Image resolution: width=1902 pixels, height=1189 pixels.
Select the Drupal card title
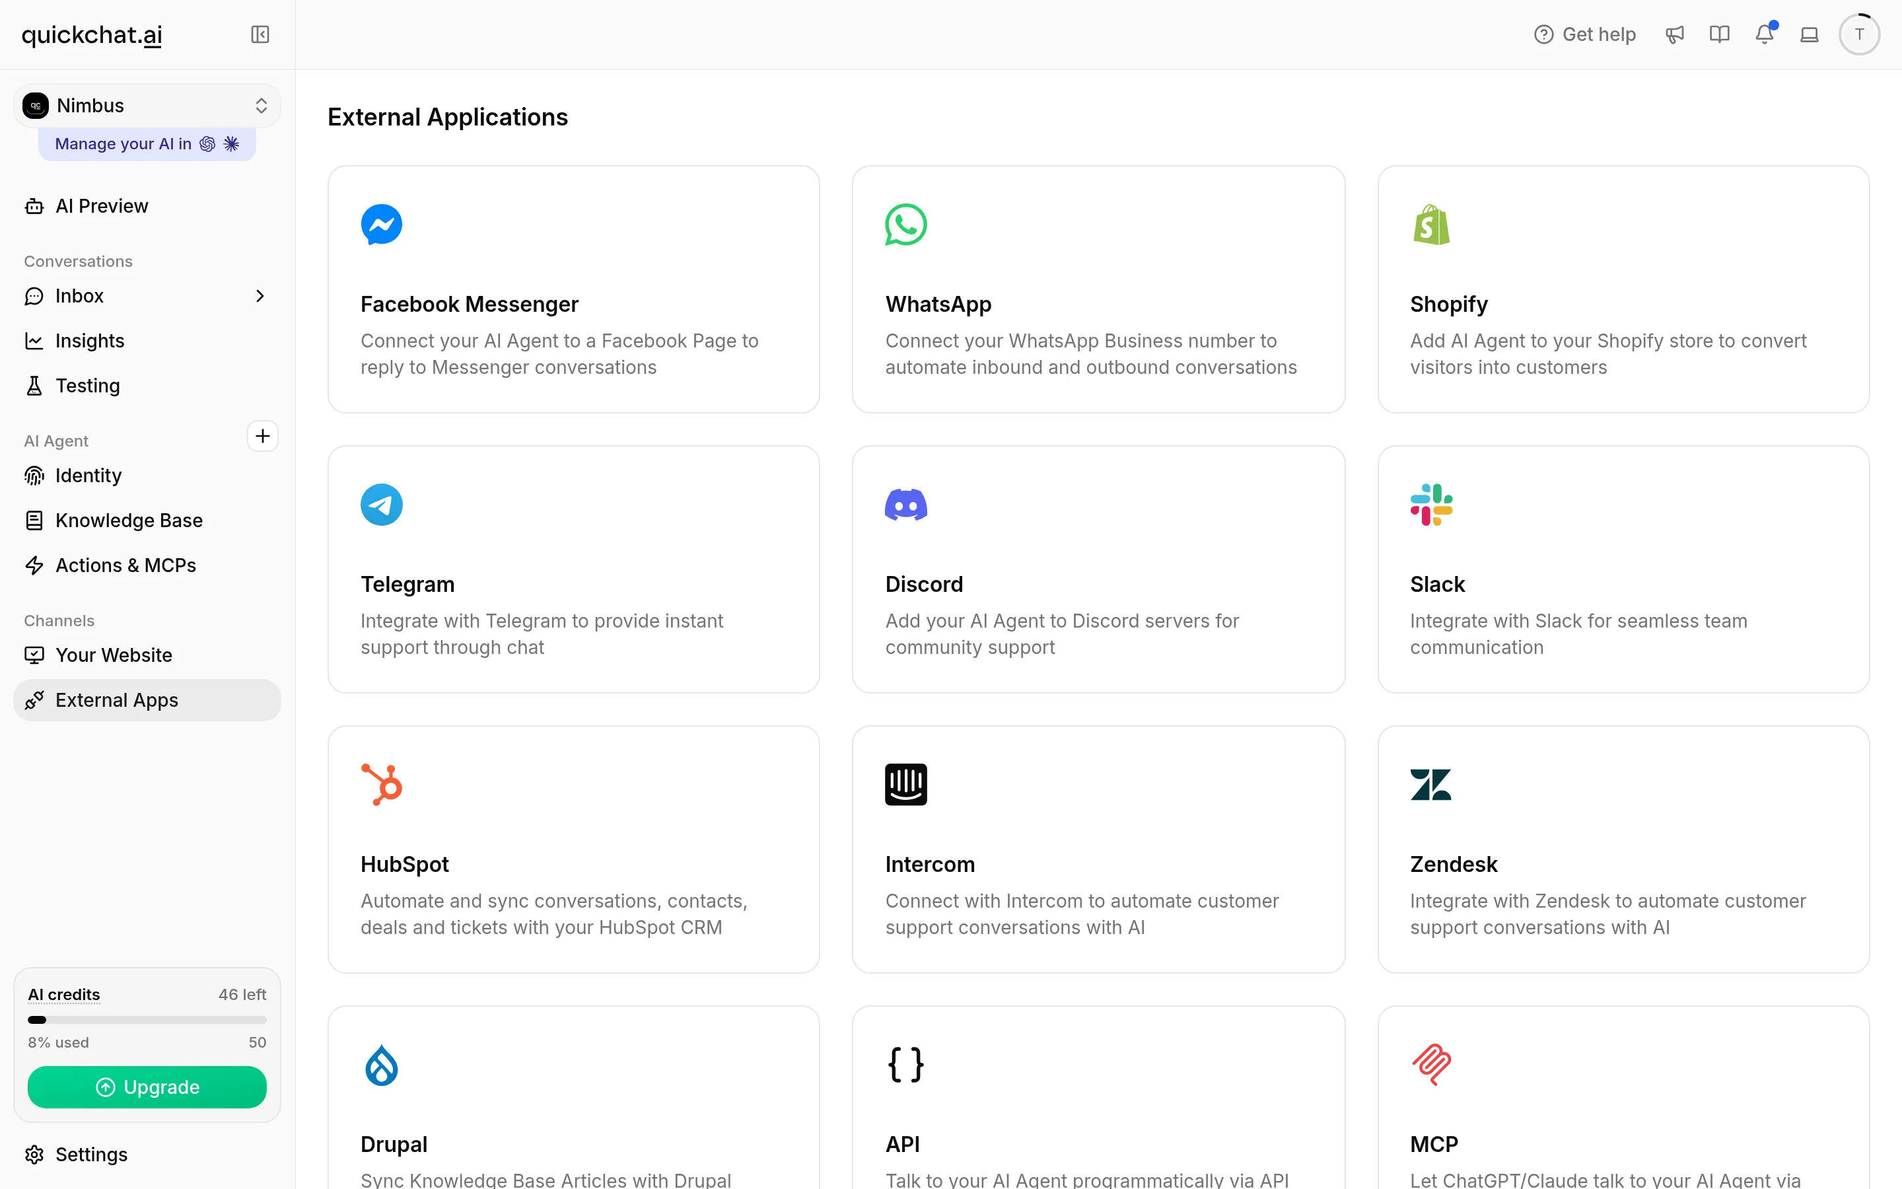(x=394, y=1144)
